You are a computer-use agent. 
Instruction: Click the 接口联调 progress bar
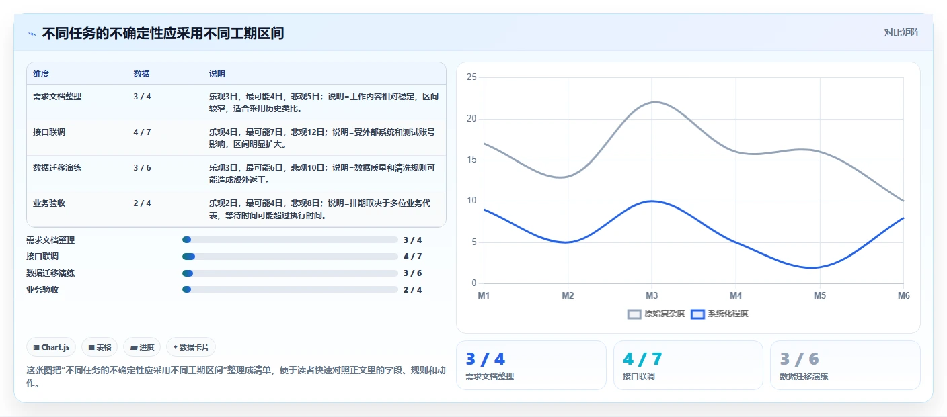point(290,257)
